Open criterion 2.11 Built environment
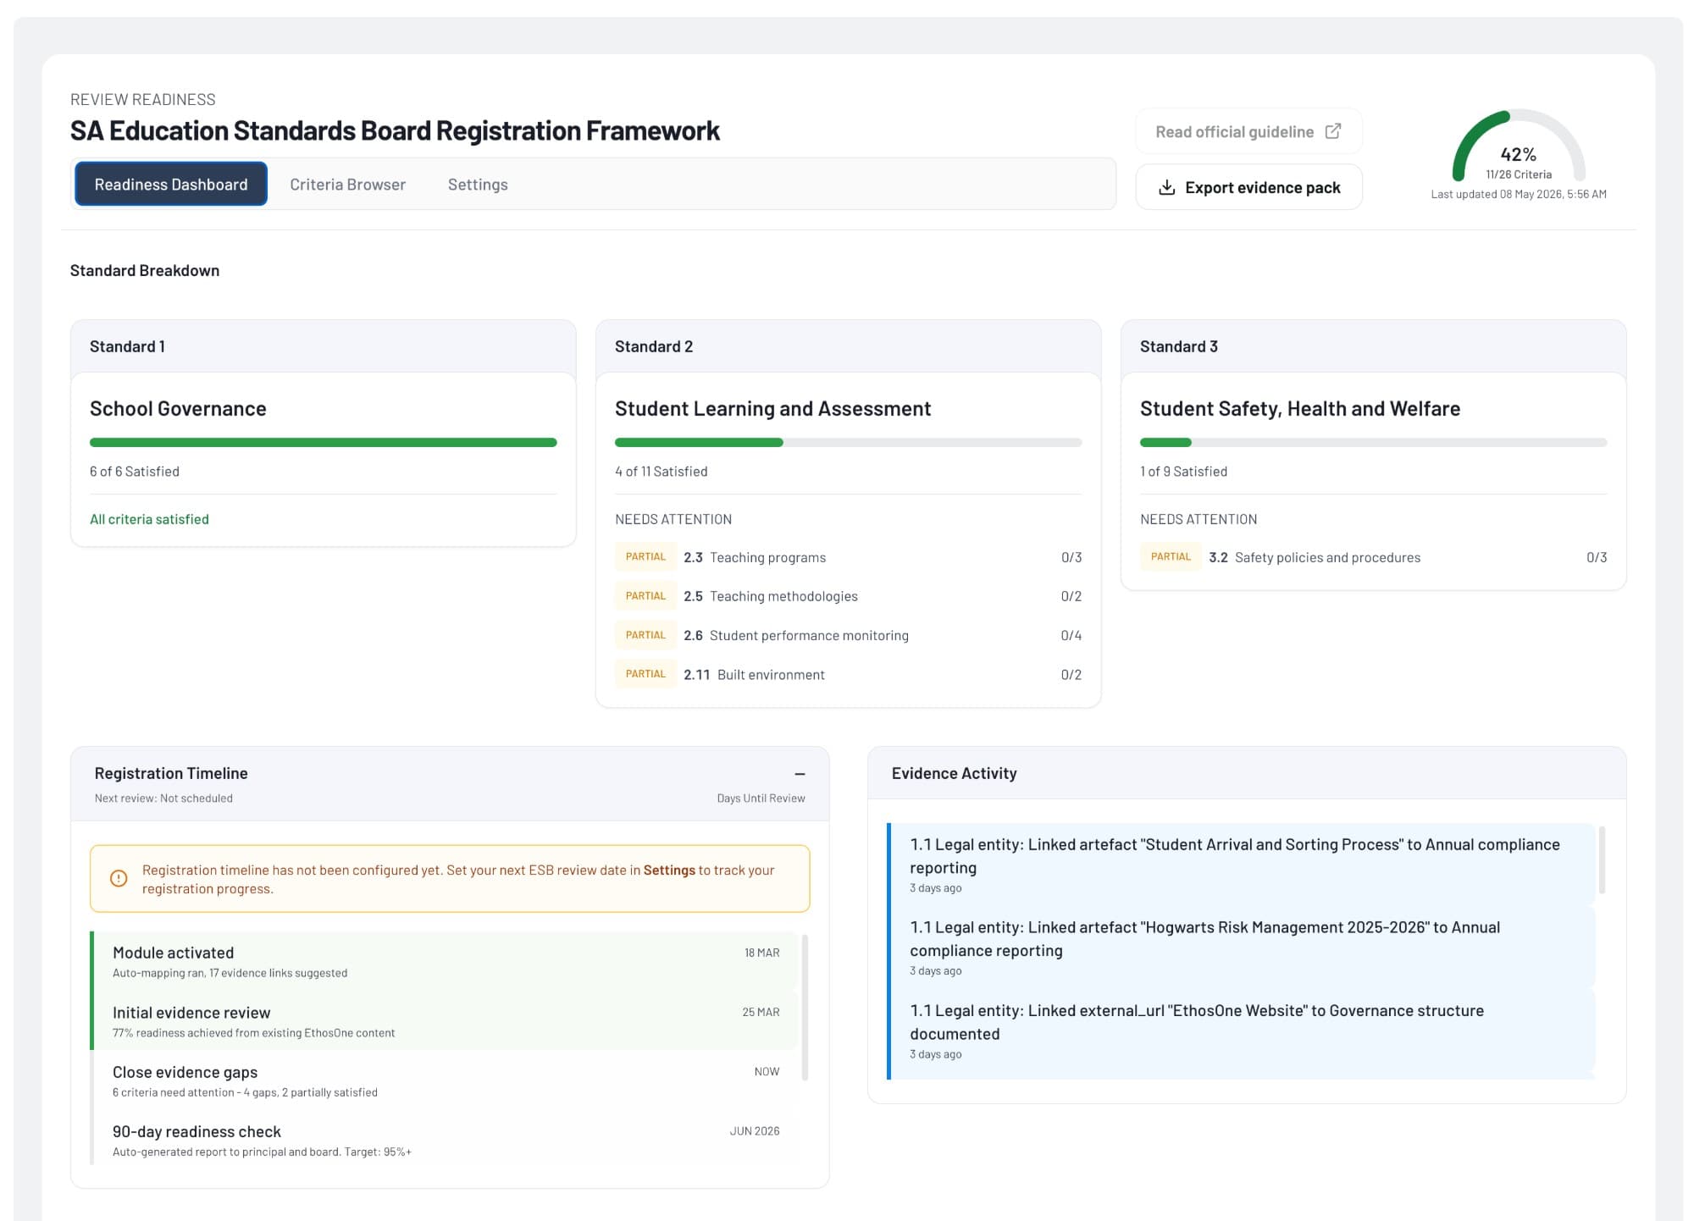This screenshot has height=1221, width=1694. 848,674
